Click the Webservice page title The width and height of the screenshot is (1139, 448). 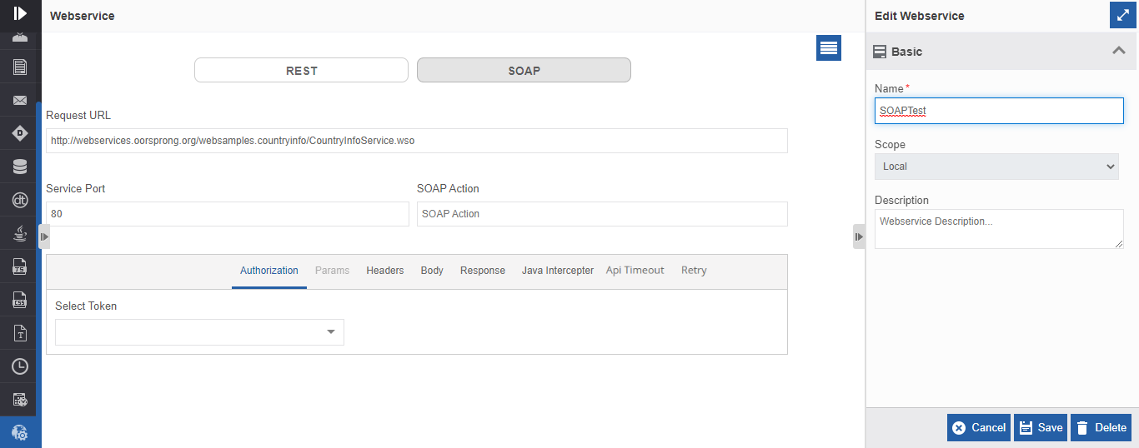pos(83,16)
